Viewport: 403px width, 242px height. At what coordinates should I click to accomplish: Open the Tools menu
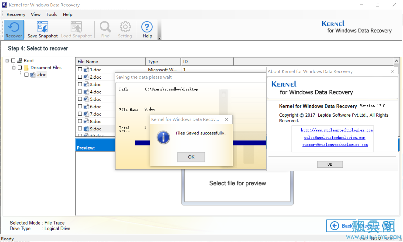52,14
